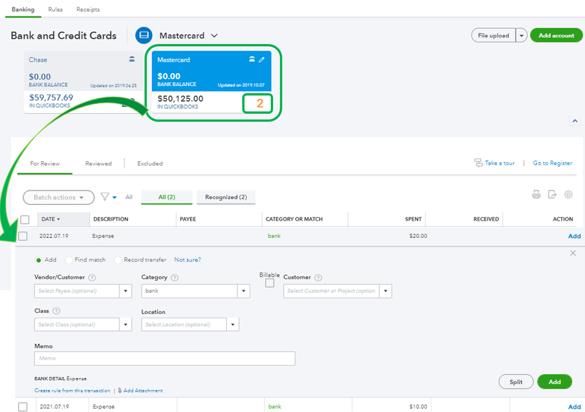Click the Add account button

[x=556, y=35]
